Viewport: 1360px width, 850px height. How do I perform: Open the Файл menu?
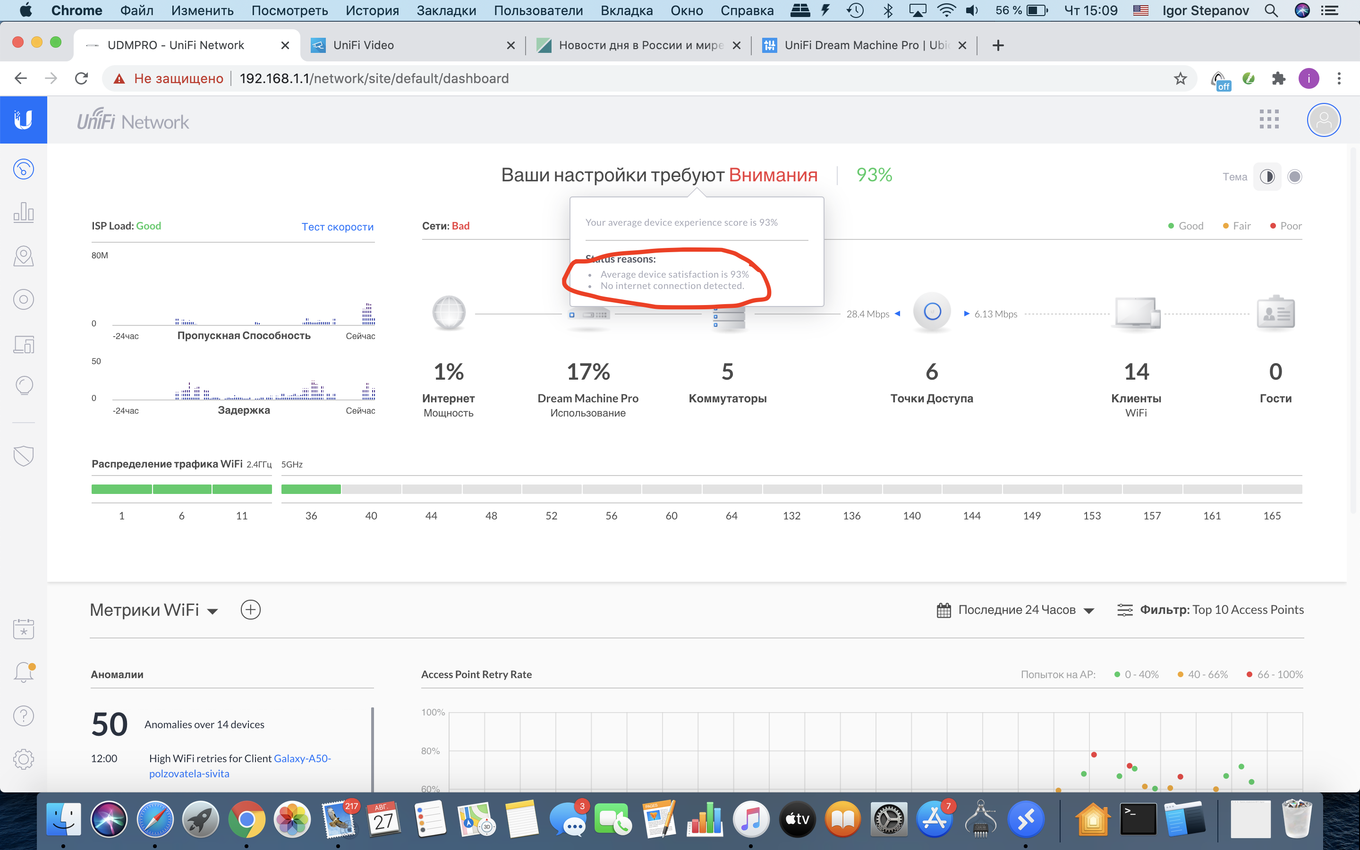pyautogui.click(x=136, y=11)
